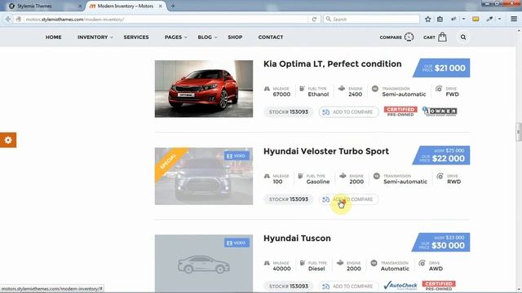
Task: Click the Certified Pre-Owned badge on Hyundai Tuscon
Action: click(439, 286)
